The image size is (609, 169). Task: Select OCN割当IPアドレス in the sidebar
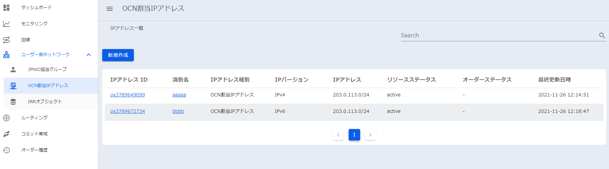(48, 86)
